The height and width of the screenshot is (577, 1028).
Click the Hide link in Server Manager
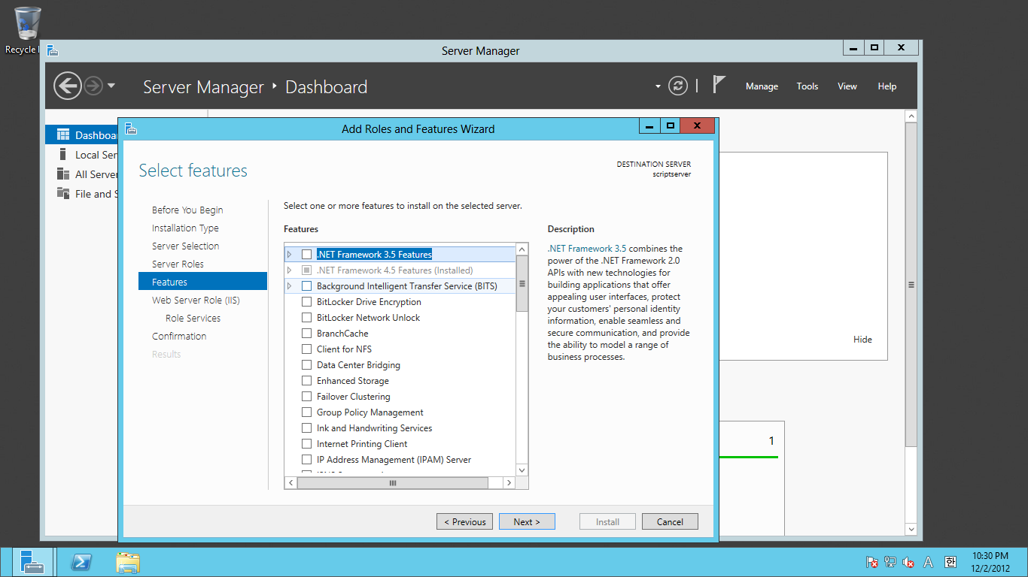862,340
